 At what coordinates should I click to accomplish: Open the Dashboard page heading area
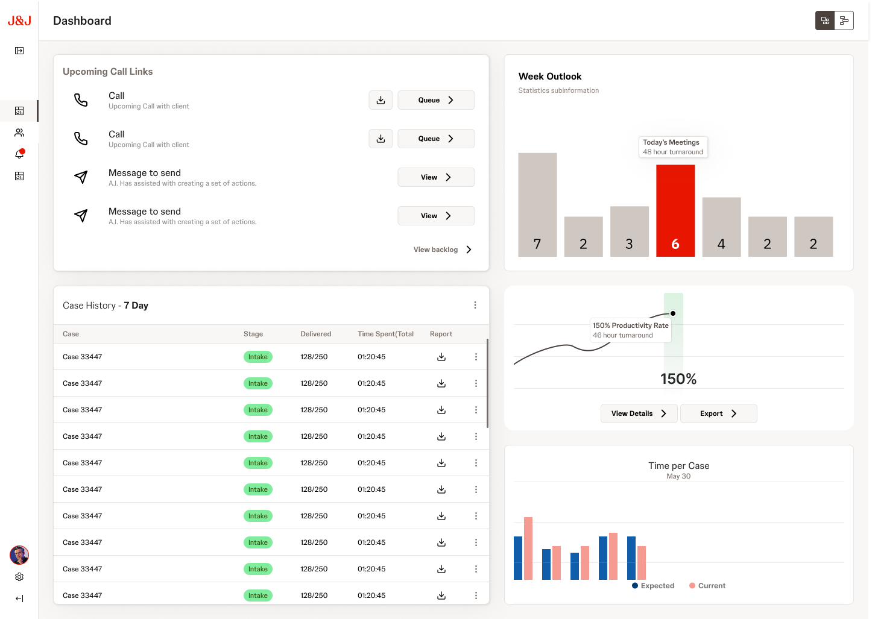(82, 20)
